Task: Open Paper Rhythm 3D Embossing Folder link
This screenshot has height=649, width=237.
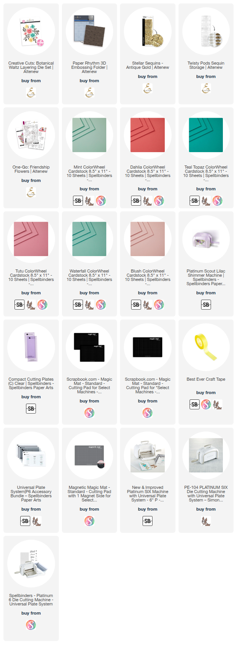Action: [89, 67]
